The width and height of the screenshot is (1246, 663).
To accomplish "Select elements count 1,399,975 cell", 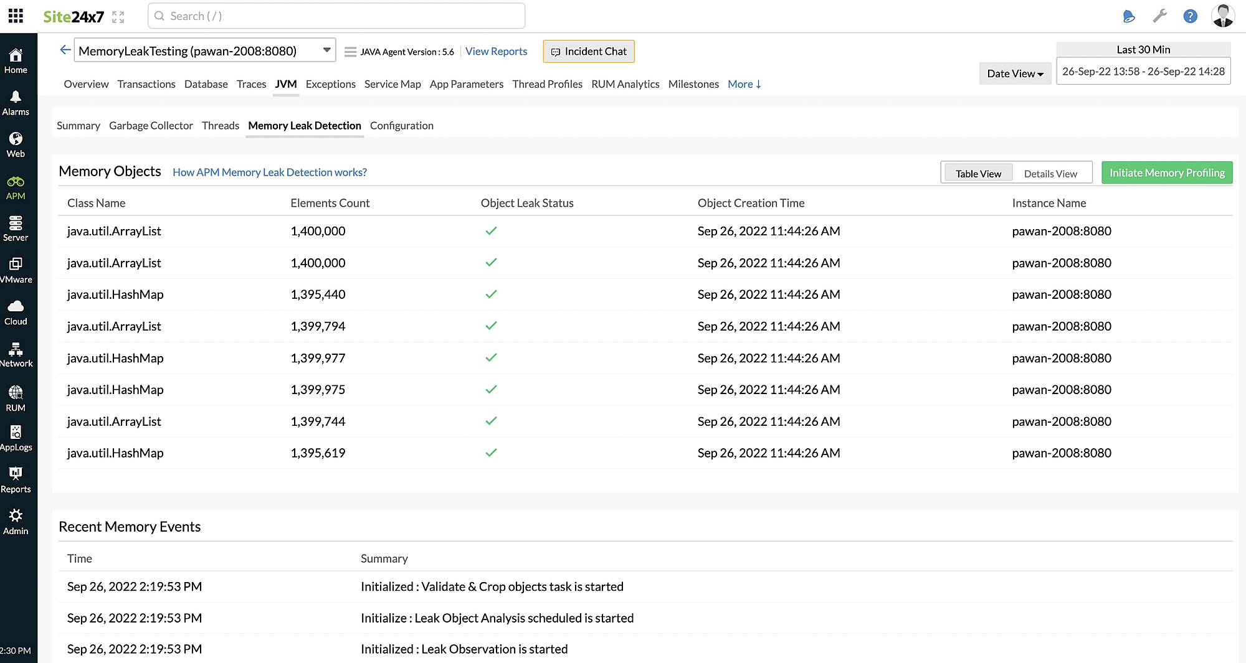I will click(318, 390).
